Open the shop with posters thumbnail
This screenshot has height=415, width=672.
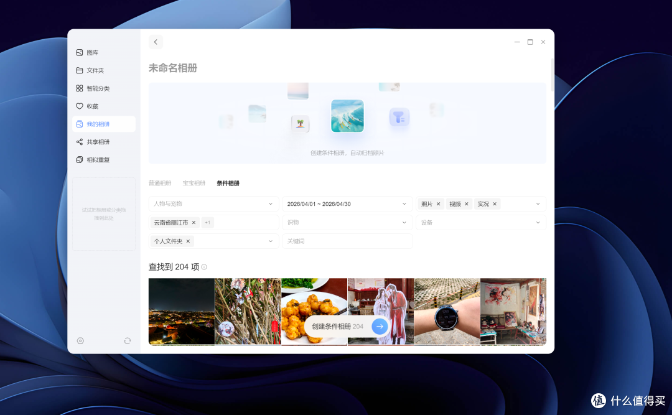click(513, 312)
